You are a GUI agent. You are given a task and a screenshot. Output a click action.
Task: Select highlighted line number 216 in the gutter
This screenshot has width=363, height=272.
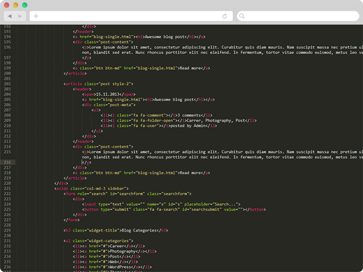click(x=7, y=162)
